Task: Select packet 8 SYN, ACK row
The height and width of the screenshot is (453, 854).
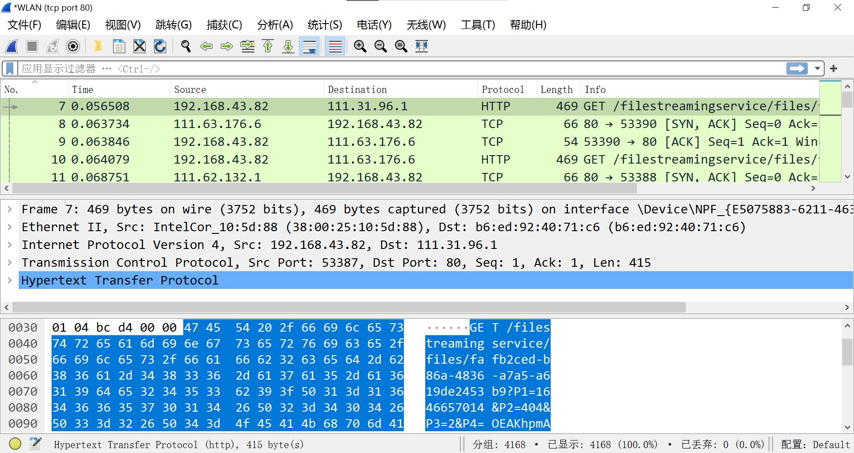Action: point(410,124)
